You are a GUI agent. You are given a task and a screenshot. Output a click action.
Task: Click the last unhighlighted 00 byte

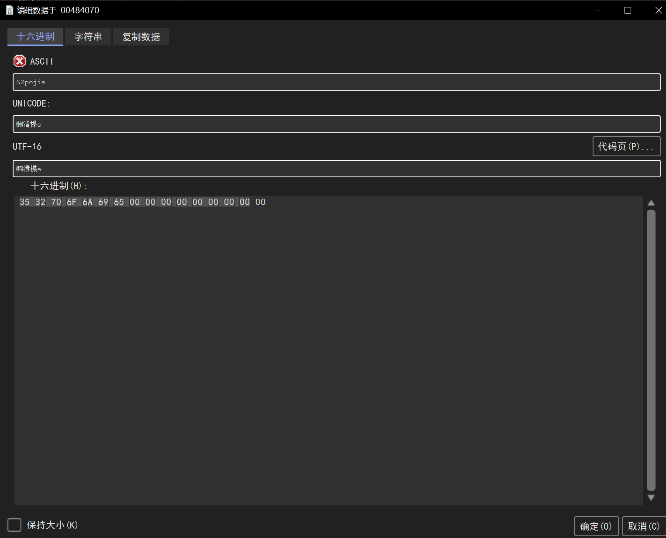point(261,202)
